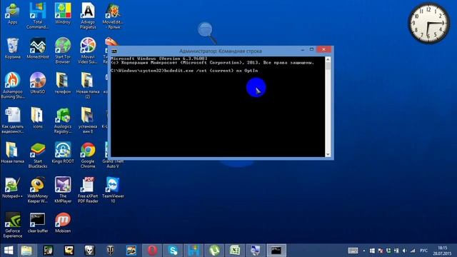Open The KMPlayer desktop shortcut
This screenshot has width=457, height=257.
(63, 190)
